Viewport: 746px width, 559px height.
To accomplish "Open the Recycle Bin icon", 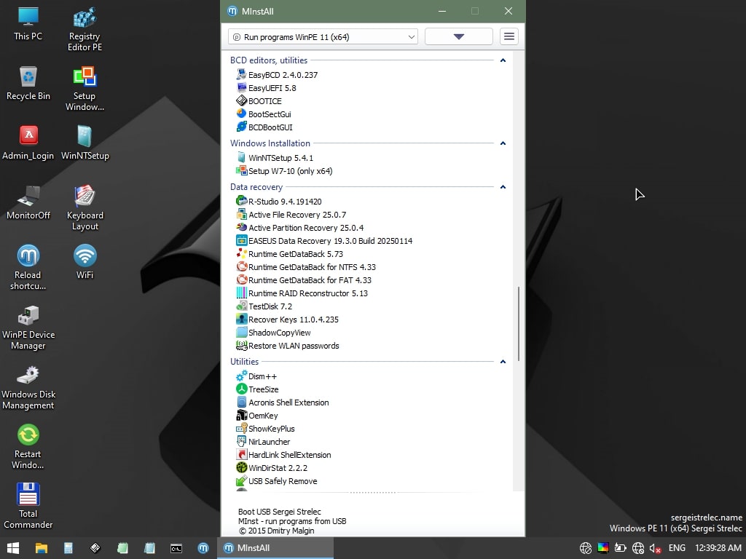I will 28,84.
